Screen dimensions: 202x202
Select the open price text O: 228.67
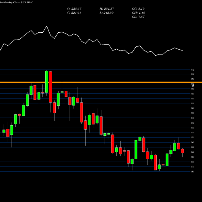click(x=74, y=8)
